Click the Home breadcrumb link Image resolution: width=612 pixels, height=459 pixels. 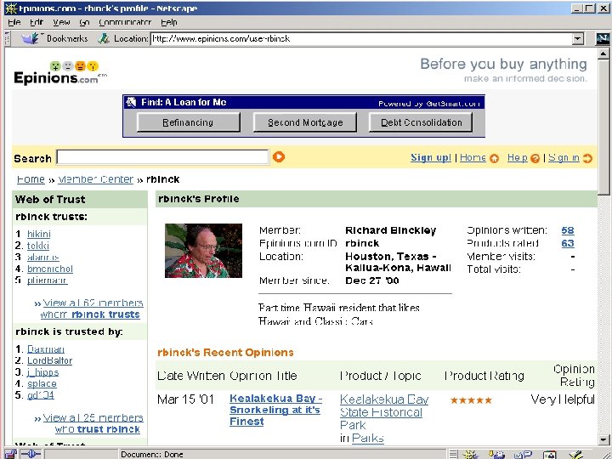click(x=31, y=179)
